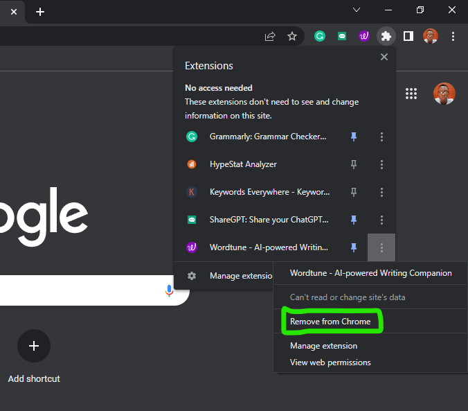Choose Manage extension in context menu

pos(370,346)
